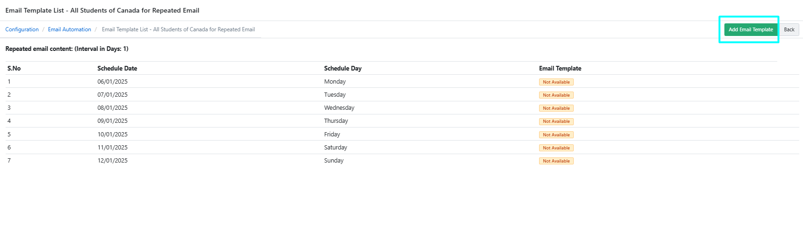Screen dimensions: 803x234
Task: Click the Not Available badge for Saturday
Action: (556, 148)
